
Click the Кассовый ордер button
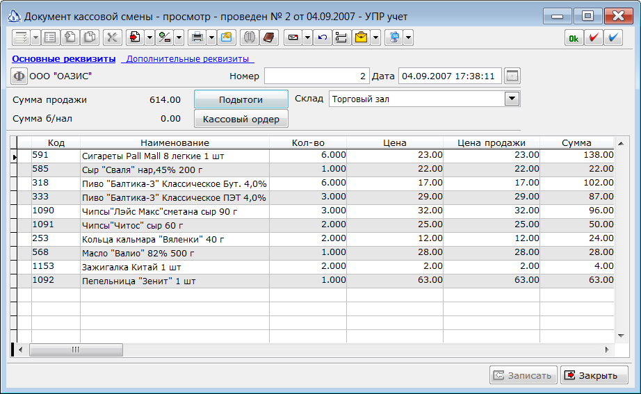click(241, 119)
